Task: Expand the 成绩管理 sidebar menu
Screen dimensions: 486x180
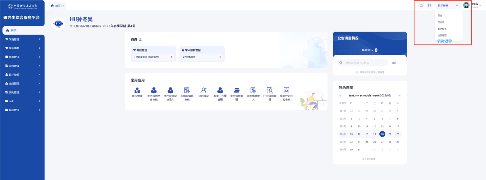Action: click(22, 84)
